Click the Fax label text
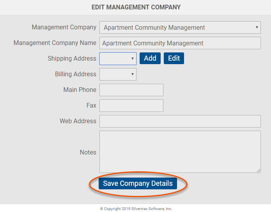 [91, 105]
